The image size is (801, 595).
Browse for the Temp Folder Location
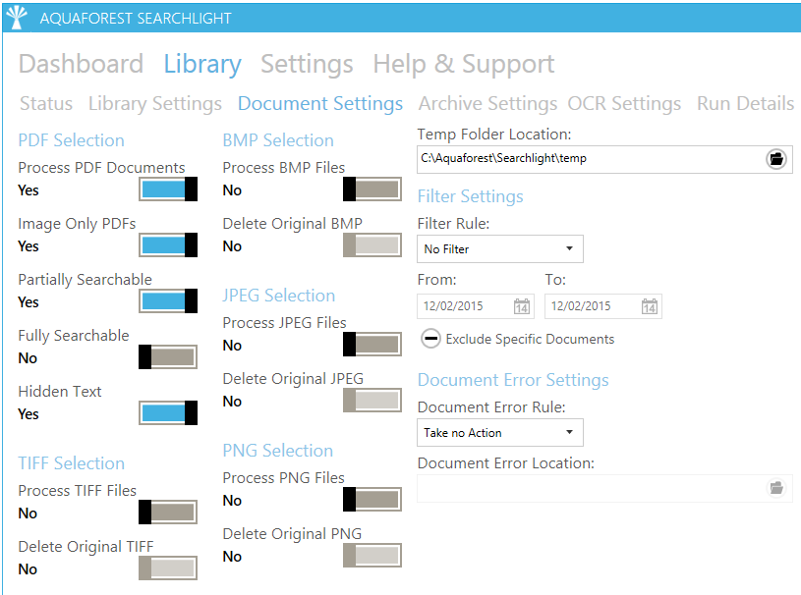tap(776, 159)
